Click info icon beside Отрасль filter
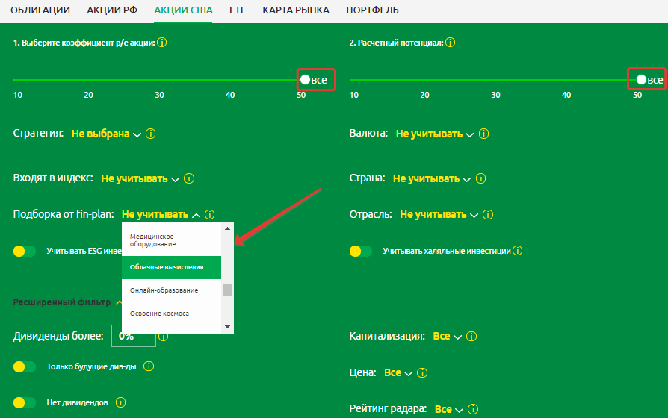The image size is (668, 418). tap(488, 215)
